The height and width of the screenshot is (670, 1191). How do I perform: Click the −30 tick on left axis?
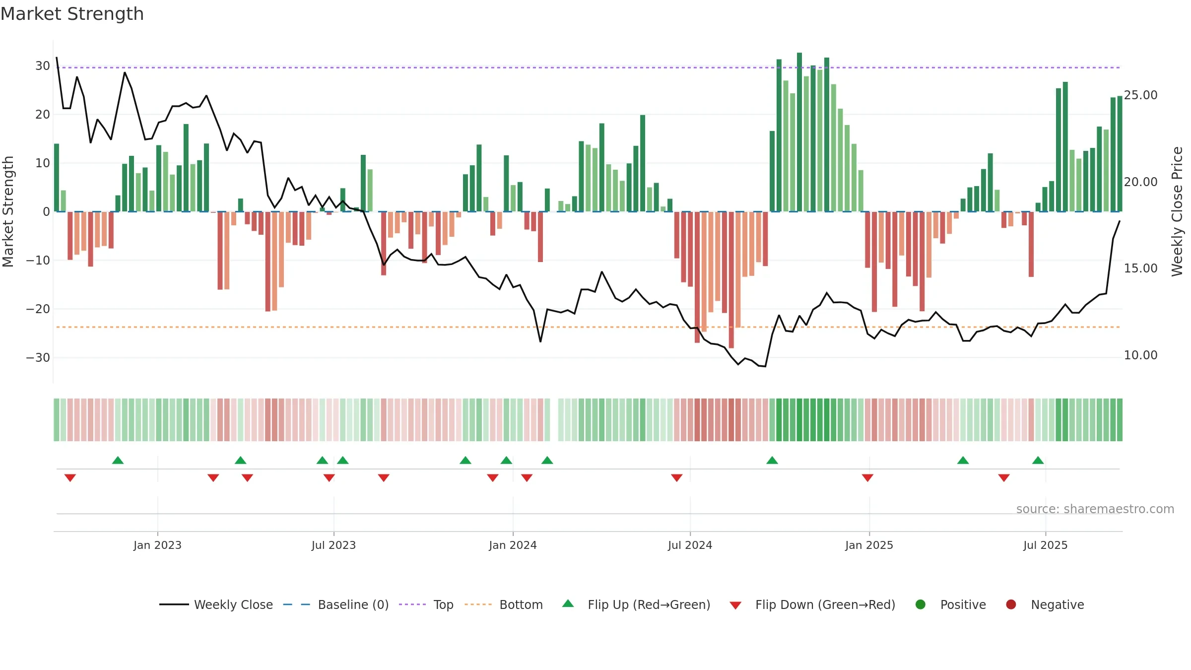[38, 358]
